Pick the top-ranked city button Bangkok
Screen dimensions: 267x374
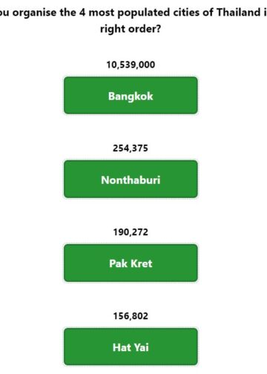[x=131, y=96]
